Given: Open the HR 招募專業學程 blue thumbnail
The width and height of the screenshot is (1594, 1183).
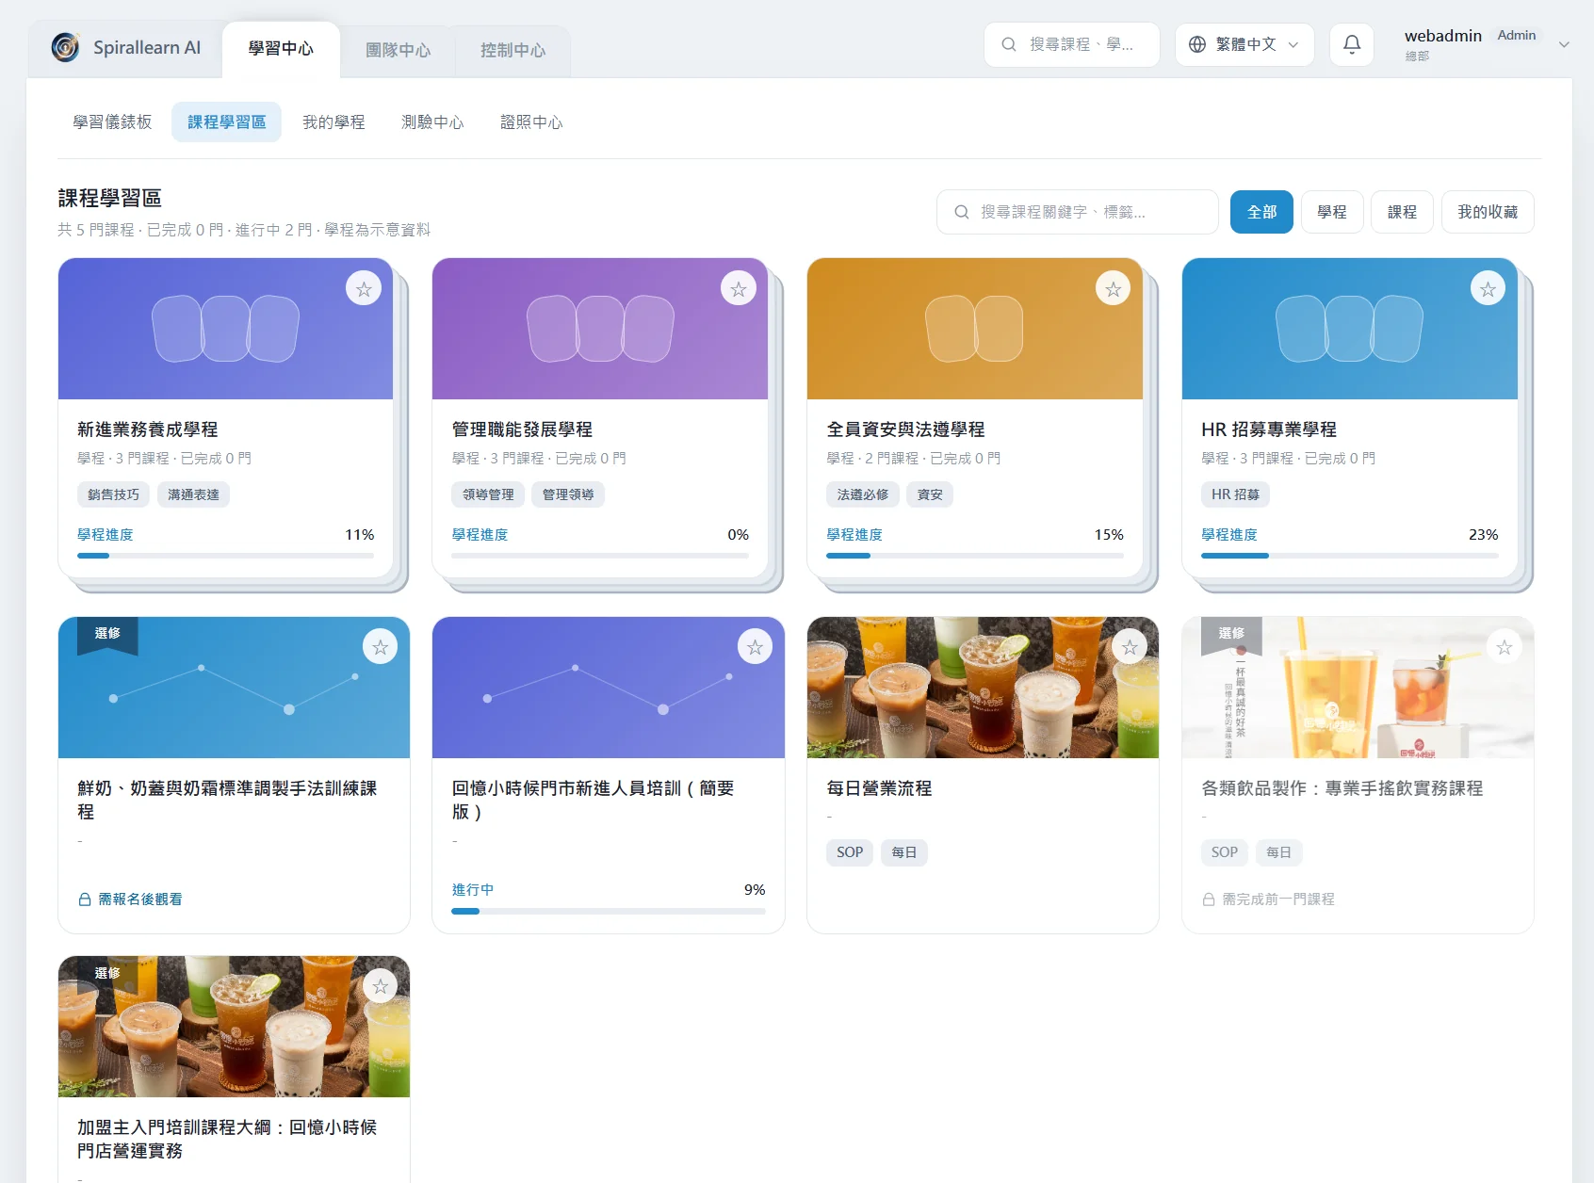Looking at the screenshot, I should (x=1349, y=329).
